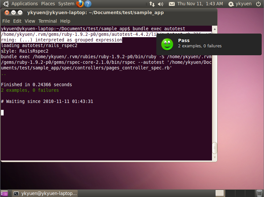
Task: Open the messaging envelope indicator
Action: [x=172, y=4]
